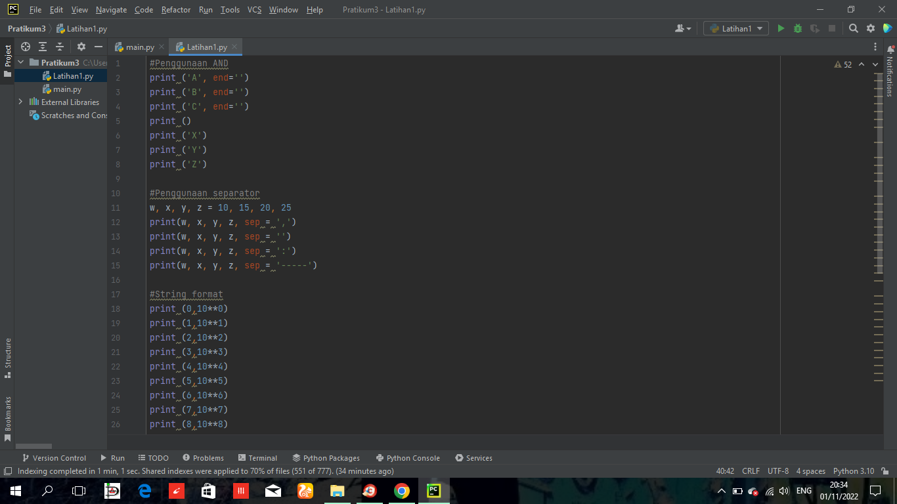Go to the previous highlighted error arrow
The image size is (897, 504).
click(862, 64)
